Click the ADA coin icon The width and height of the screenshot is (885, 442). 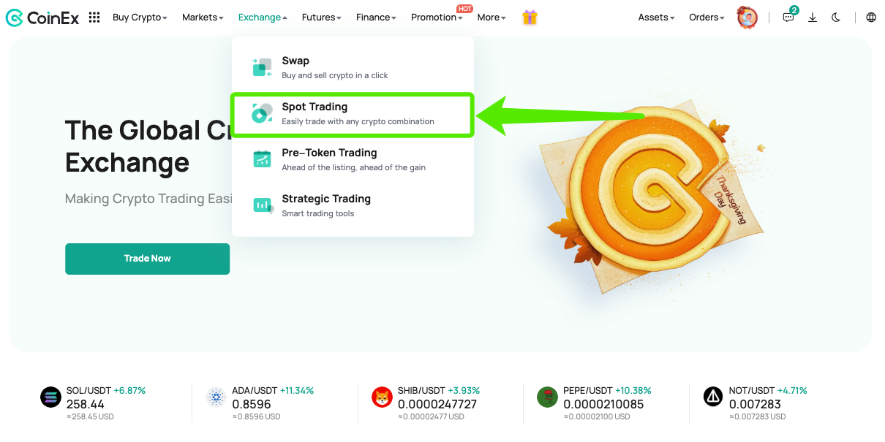click(216, 397)
